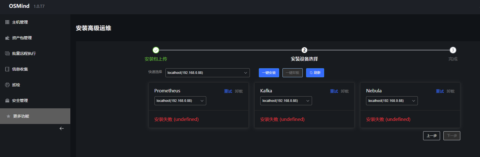
Task: Open the 快速选择 host dropdown
Action: pos(207,73)
